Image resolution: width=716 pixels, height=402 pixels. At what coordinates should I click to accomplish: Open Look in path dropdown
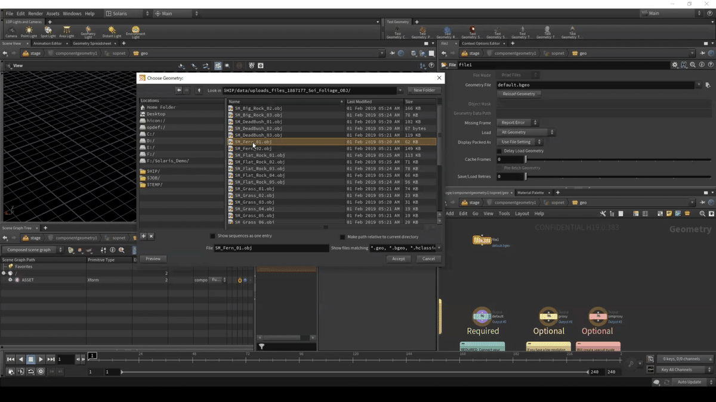400,91
